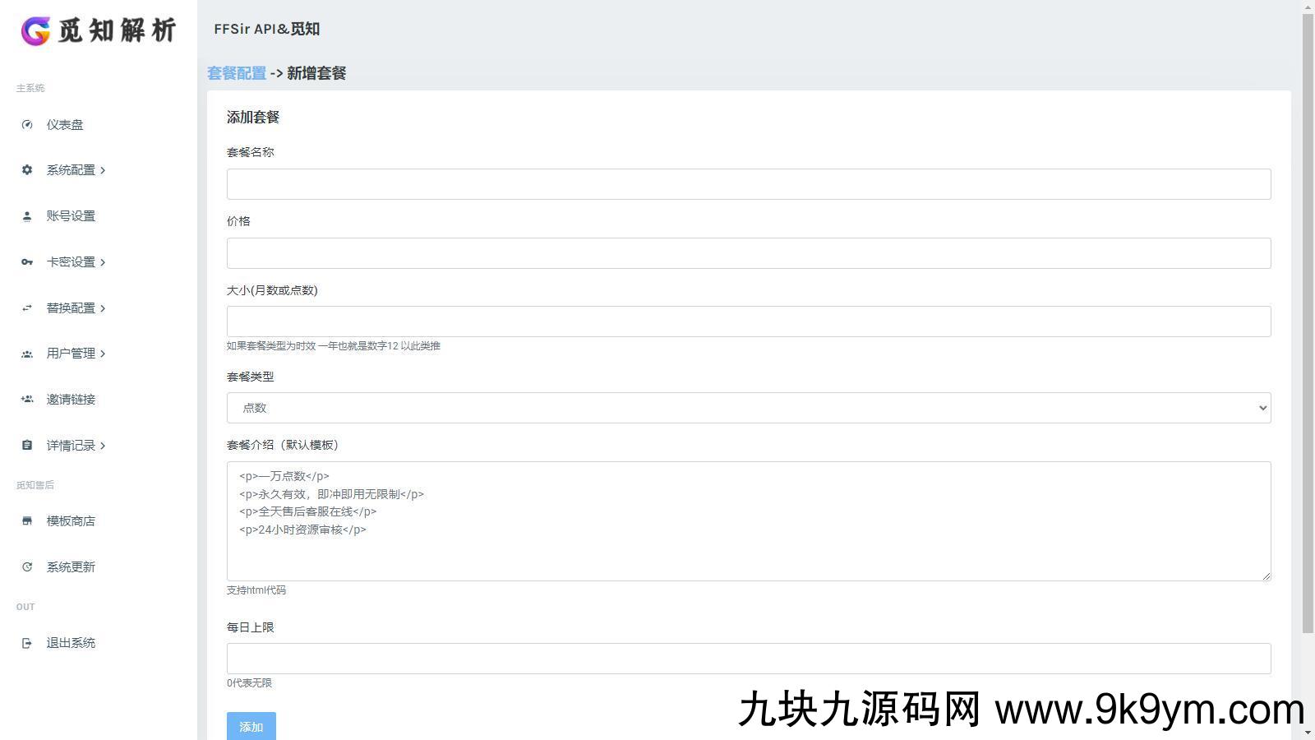Click the key icon for card codes
The image size is (1315, 740).
27,262
